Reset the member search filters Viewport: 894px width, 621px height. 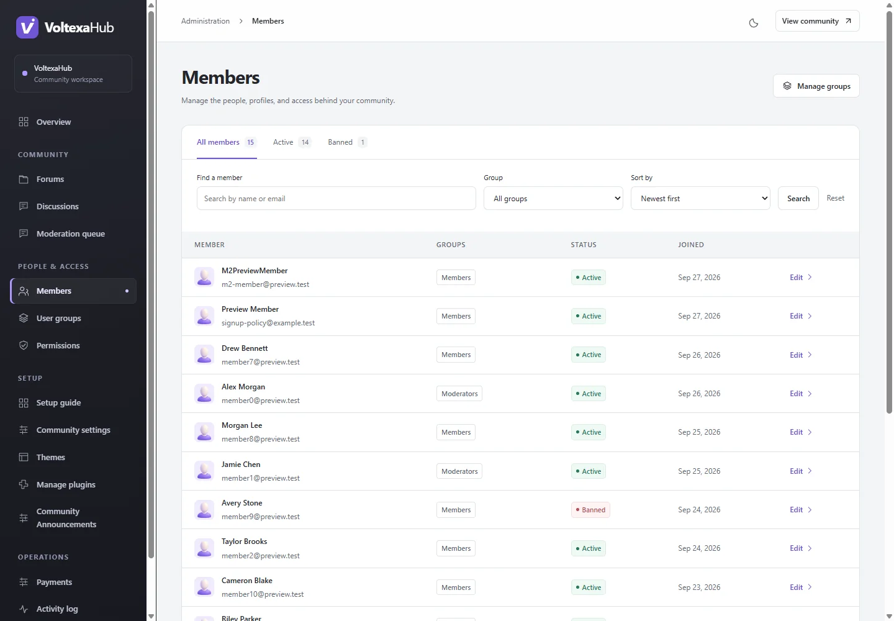coord(836,198)
